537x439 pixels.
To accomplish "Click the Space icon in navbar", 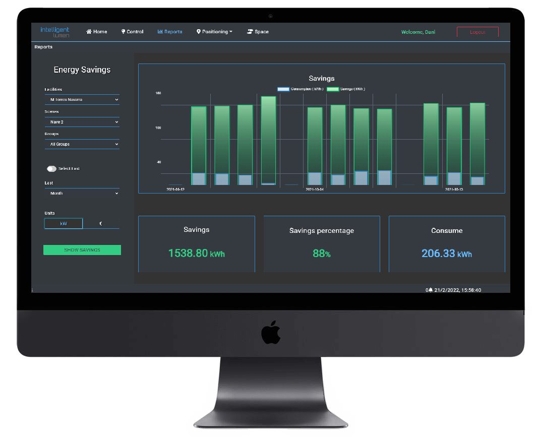I will point(250,32).
